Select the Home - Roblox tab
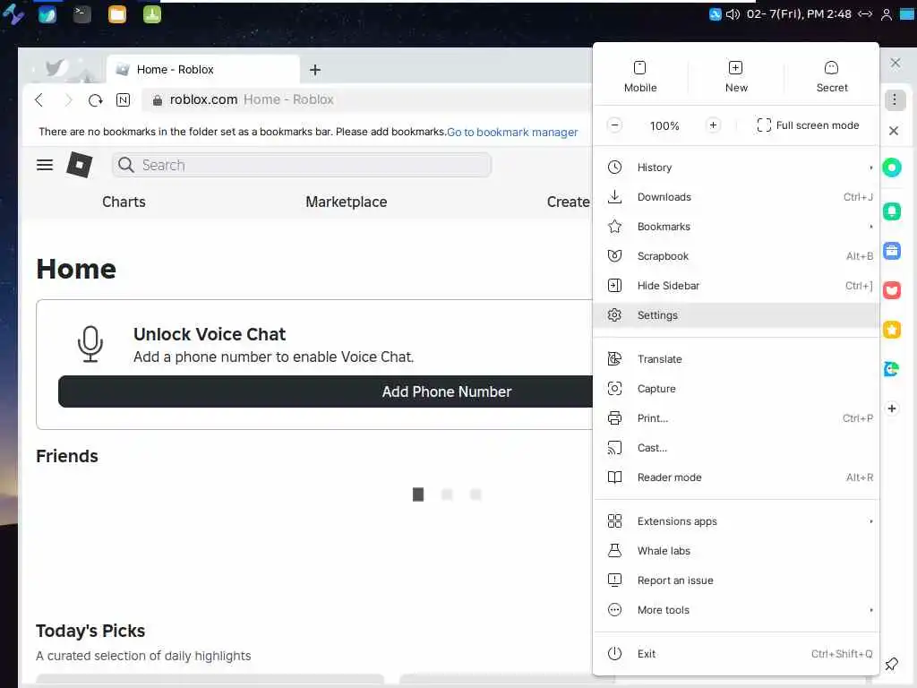 point(203,70)
